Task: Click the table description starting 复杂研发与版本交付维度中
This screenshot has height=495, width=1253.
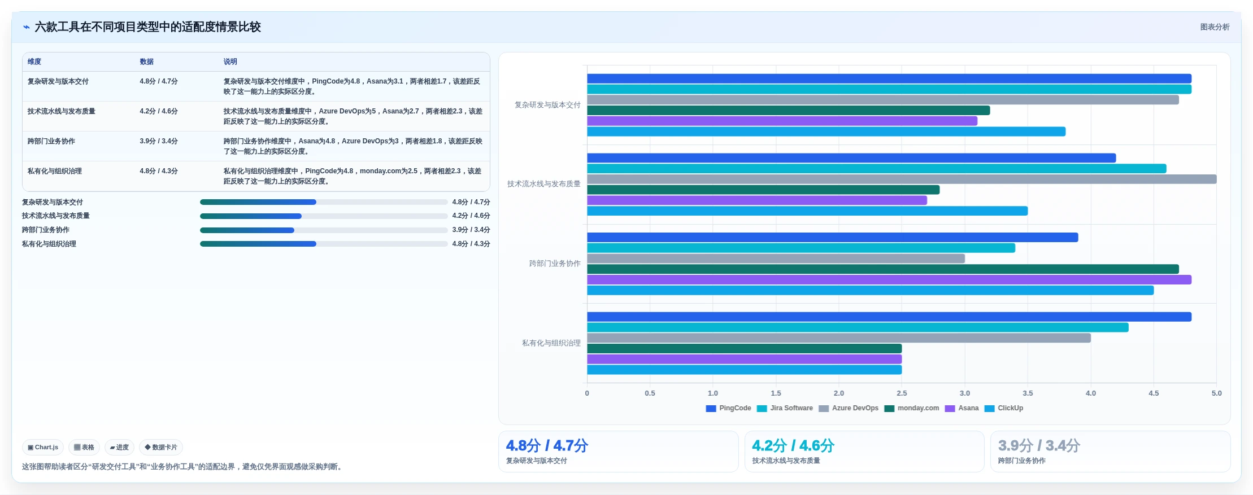Action: tap(353, 86)
